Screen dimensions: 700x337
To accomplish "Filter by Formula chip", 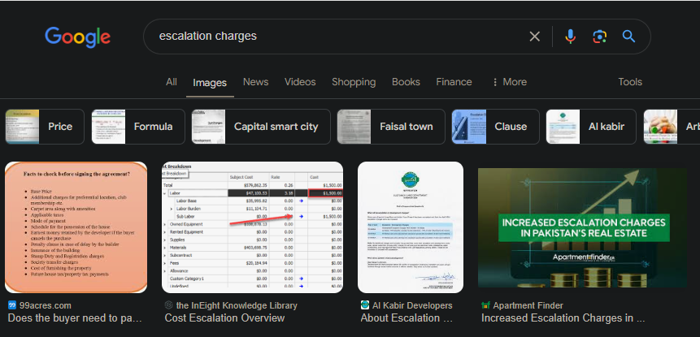I will pyautogui.click(x=138, y=127).
